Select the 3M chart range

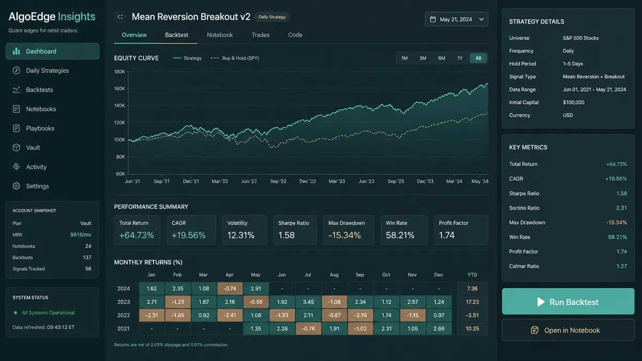click(x=423, y=58)
